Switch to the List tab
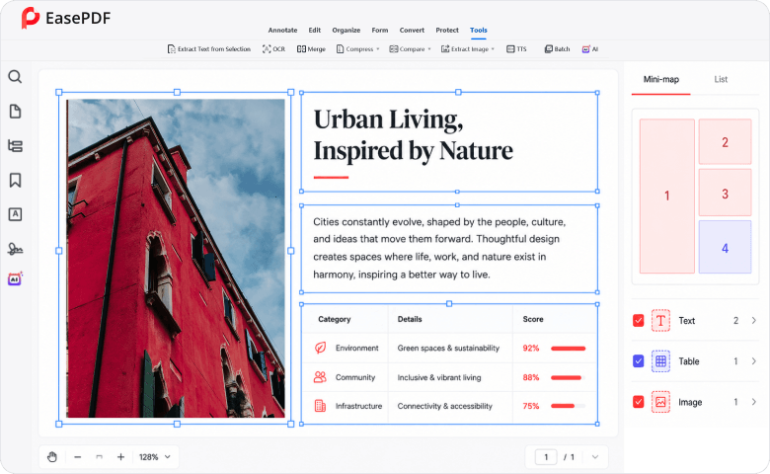This screenshot has height=474, width=770. (721, 80)
